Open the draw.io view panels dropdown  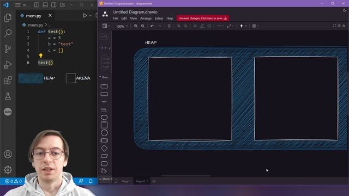pyautogui.click(x=106, y=26)
